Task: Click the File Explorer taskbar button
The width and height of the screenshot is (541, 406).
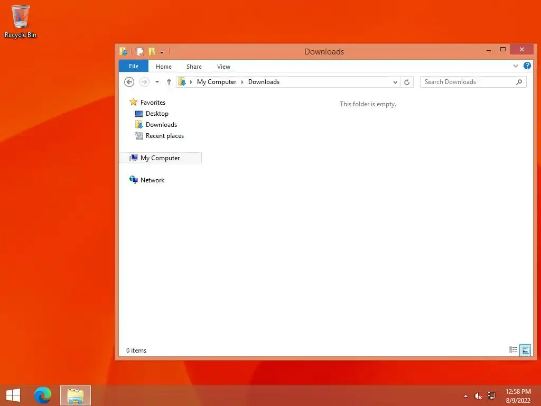Action: pyautogui.click(x=75, y=395)
